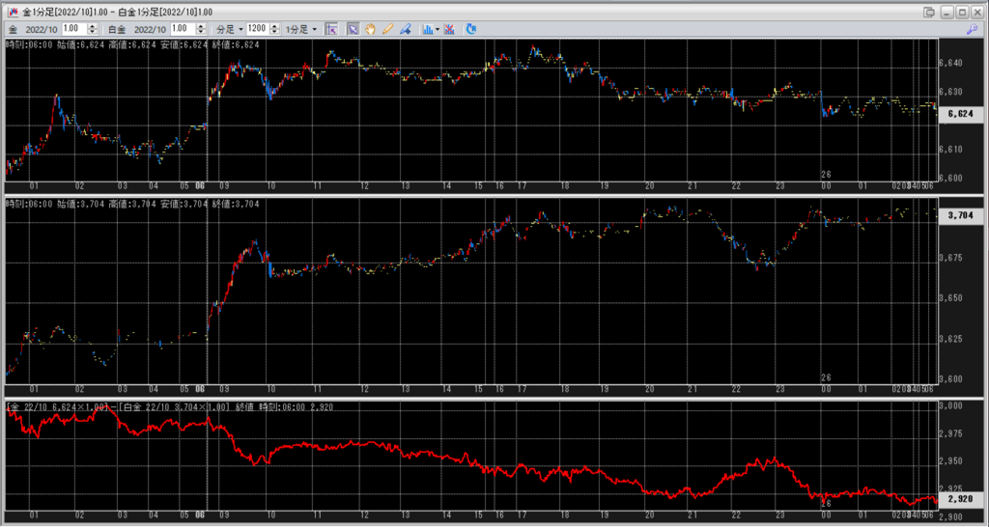Click the line eraser tool icon

point(405,29)
